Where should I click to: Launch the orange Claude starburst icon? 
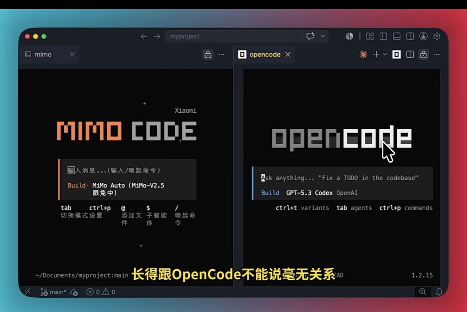click(363, 54)
